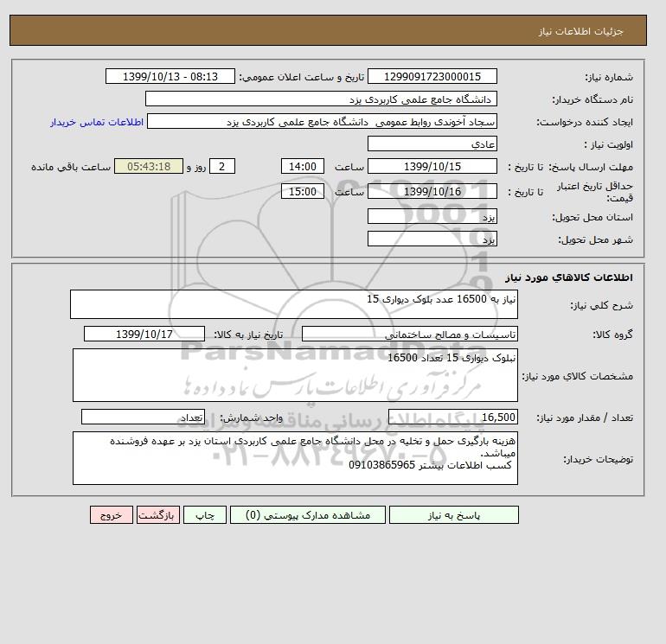Click the حداقل تاریخ اعتبار قیمت label

(595, 192)
